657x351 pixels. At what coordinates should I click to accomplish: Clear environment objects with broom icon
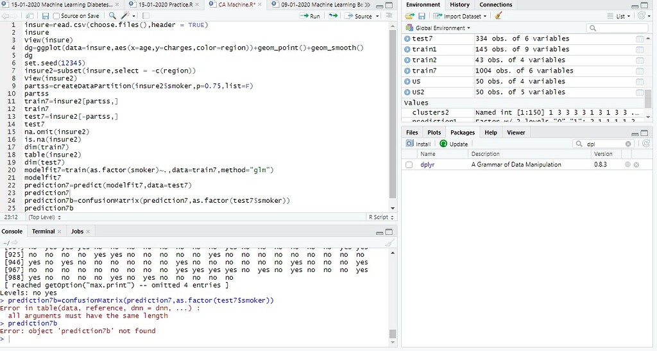(498, 16)
